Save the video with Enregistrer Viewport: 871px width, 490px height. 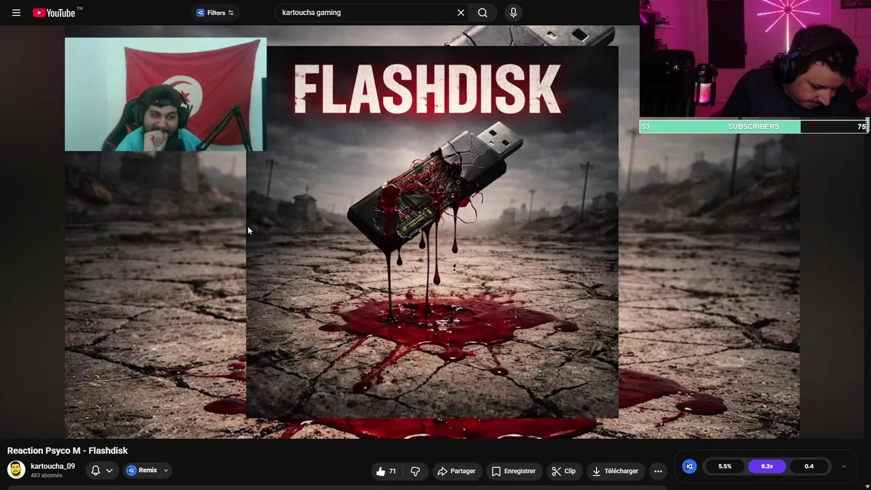click(x=514, y=471)
